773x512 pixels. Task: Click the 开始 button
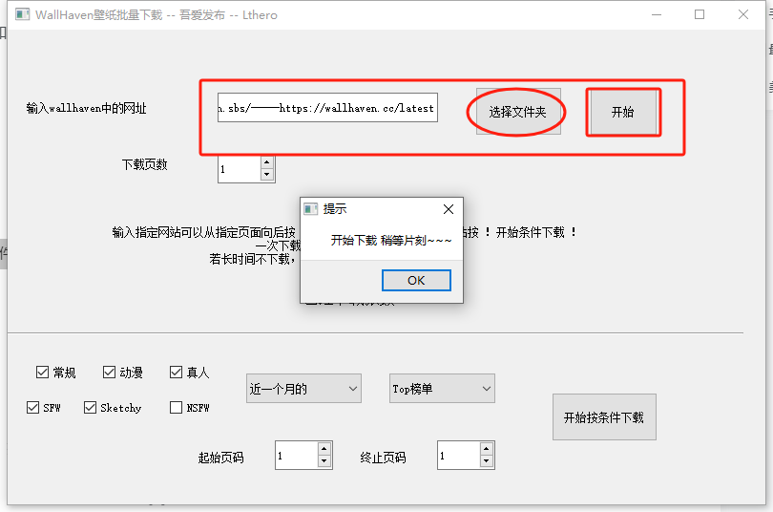[x=623, y=112]
